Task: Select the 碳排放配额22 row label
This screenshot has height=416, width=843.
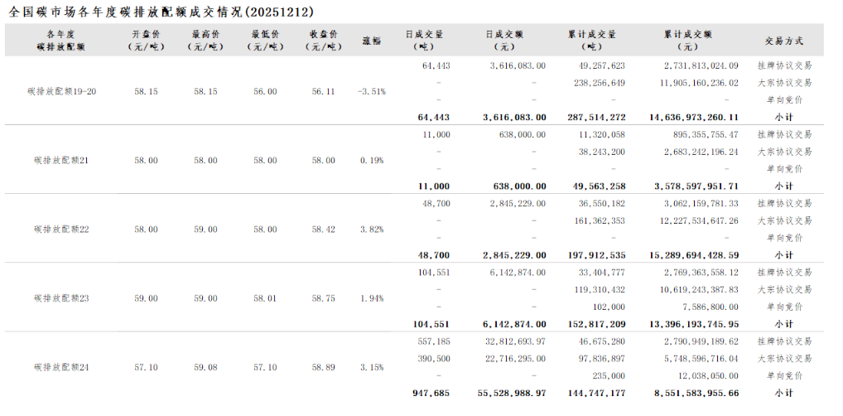Action: tap(62, 229)
